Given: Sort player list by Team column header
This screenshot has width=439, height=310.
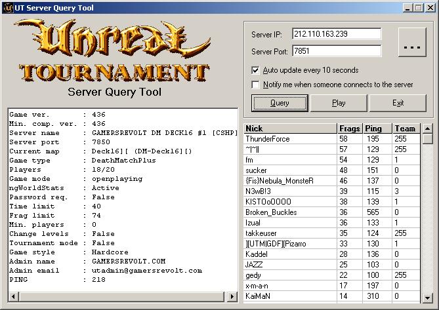Looking at the screenshot, I should (x=406, y=128).
